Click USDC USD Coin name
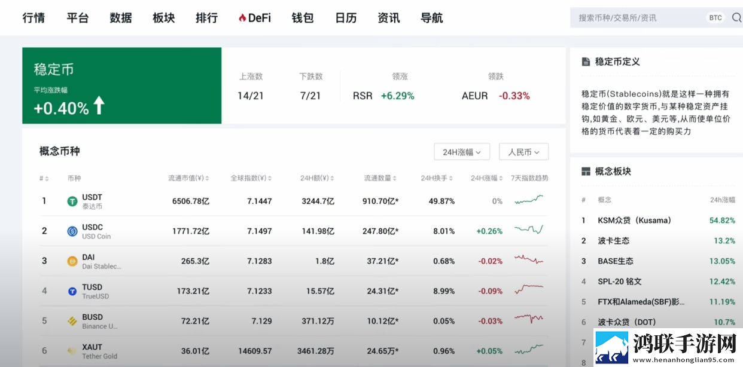The width and height of the screenshot is (743, 367). [x=96, y=231]
